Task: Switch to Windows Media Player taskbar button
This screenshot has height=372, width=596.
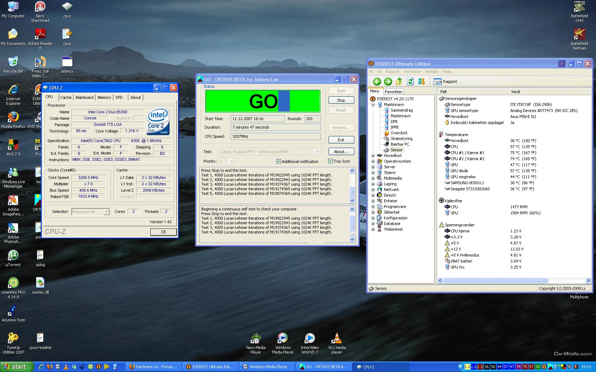Action: [267, 367]
